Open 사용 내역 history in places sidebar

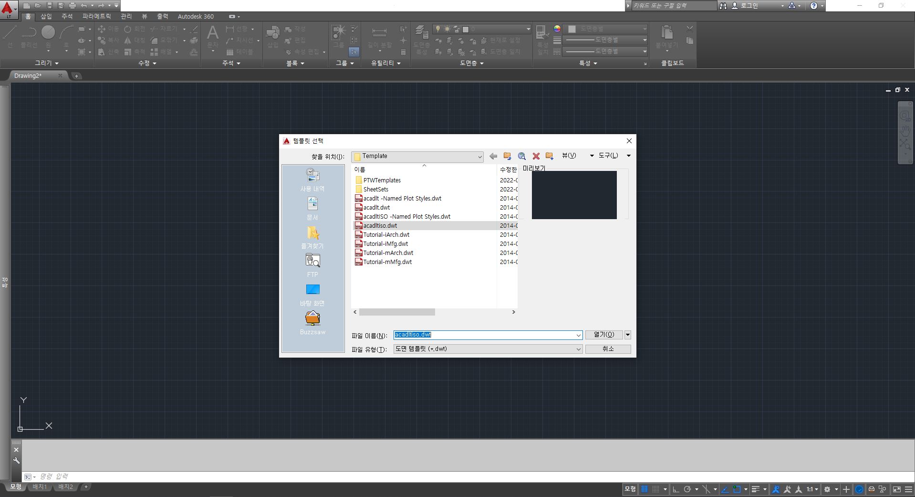pyautogui.click(x=312, y=180)
